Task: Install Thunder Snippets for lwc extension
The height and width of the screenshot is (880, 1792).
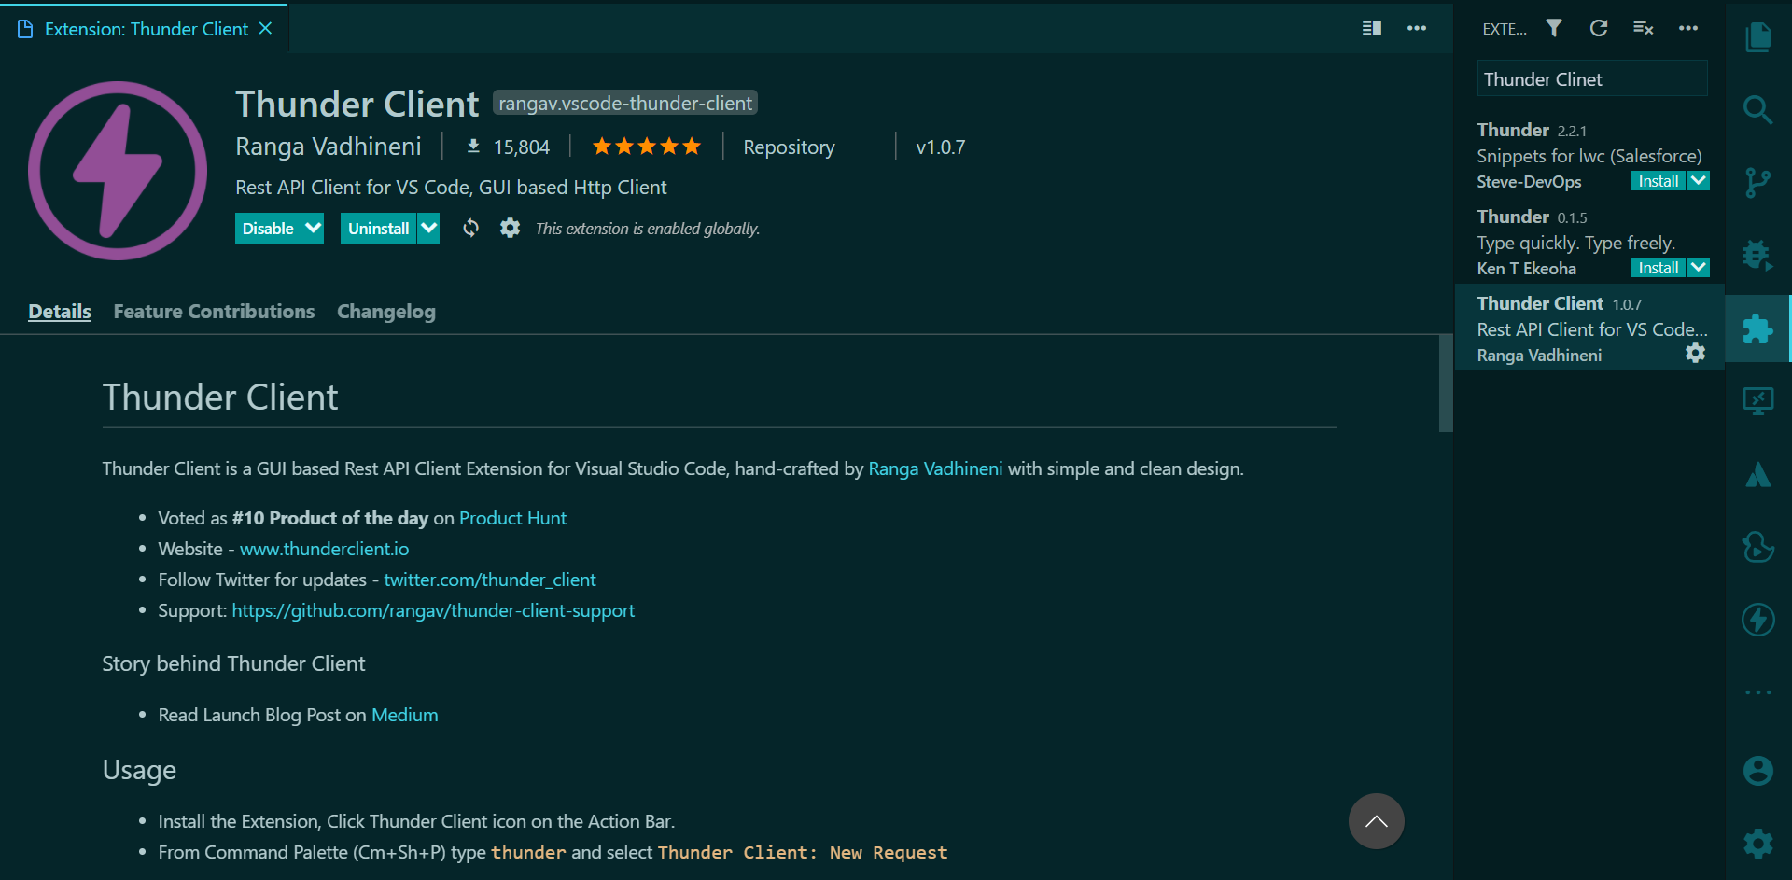Action: tap(1659, 180)
